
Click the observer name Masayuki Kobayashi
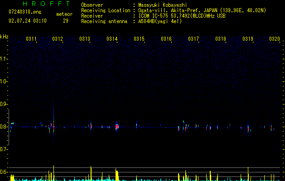[163, 5]
